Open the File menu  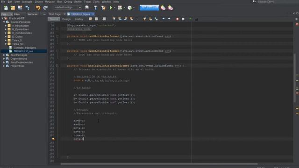coord(3,1)
